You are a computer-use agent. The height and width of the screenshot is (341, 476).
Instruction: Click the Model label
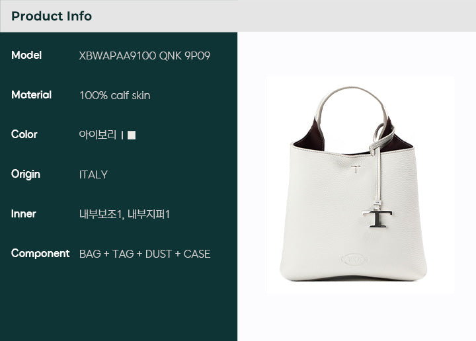click(x=26, y=56)
